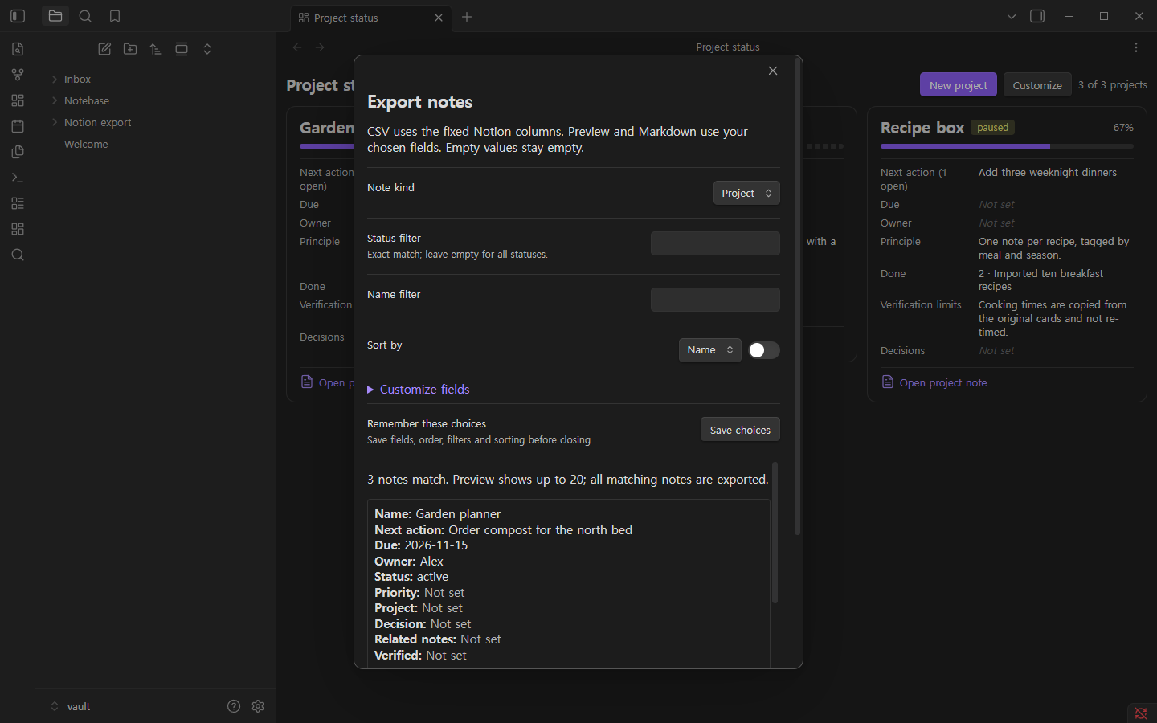The height and width of the screenshot is (723, 1157).
Task: Expand the Notion export folder
Action: (97, 122)
